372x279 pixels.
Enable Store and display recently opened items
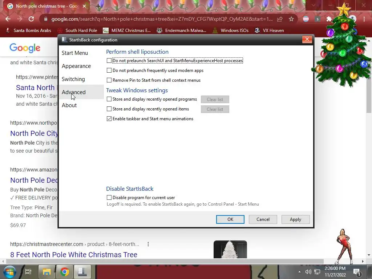click(109, 109)
